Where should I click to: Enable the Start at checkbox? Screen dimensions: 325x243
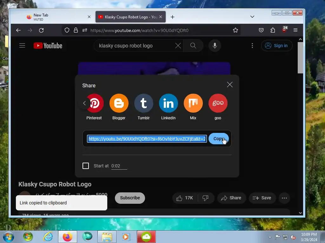86,166
